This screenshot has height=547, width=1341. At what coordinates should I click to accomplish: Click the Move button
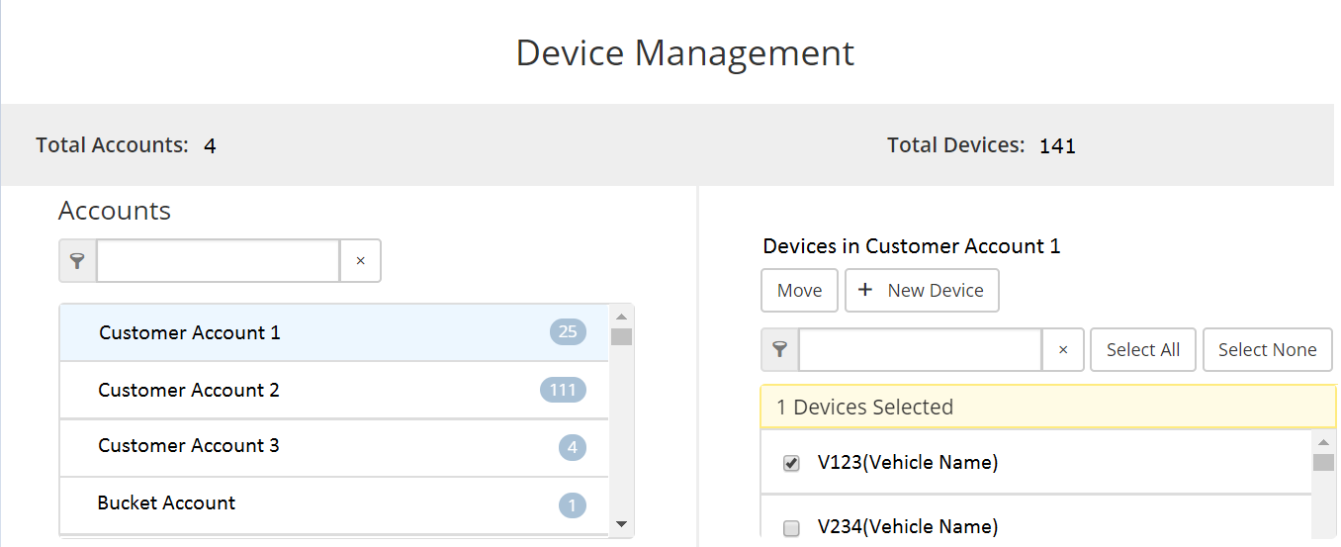pos(799,291)
